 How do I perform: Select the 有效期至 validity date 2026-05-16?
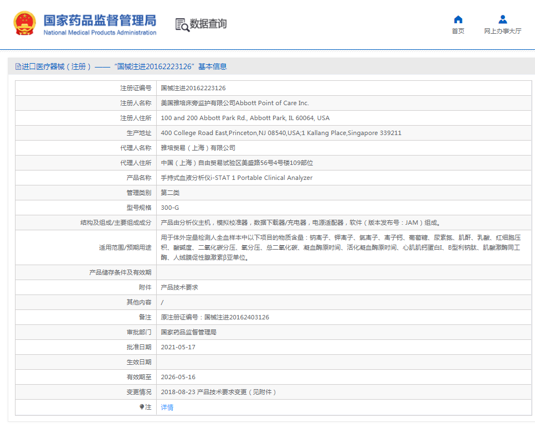(x=177, y=376)
